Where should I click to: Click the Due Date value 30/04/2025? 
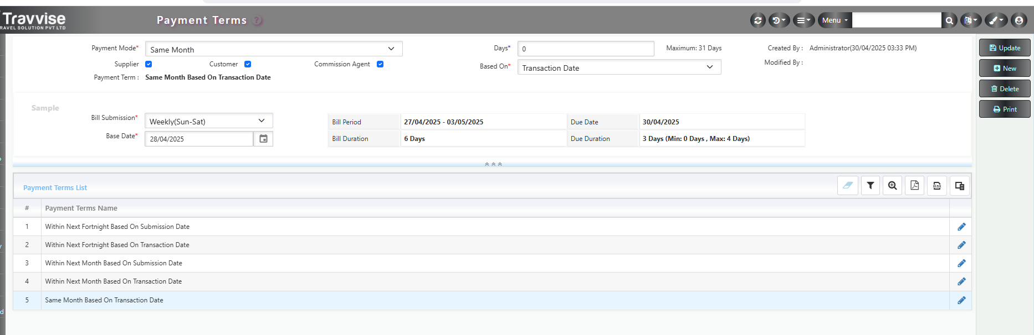(661, 122)
